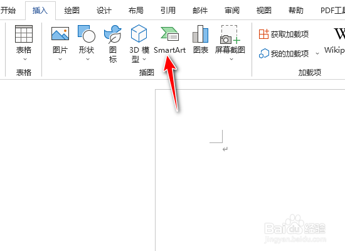Expand the 表格 dropdown arrow

[x=25, y=59]
